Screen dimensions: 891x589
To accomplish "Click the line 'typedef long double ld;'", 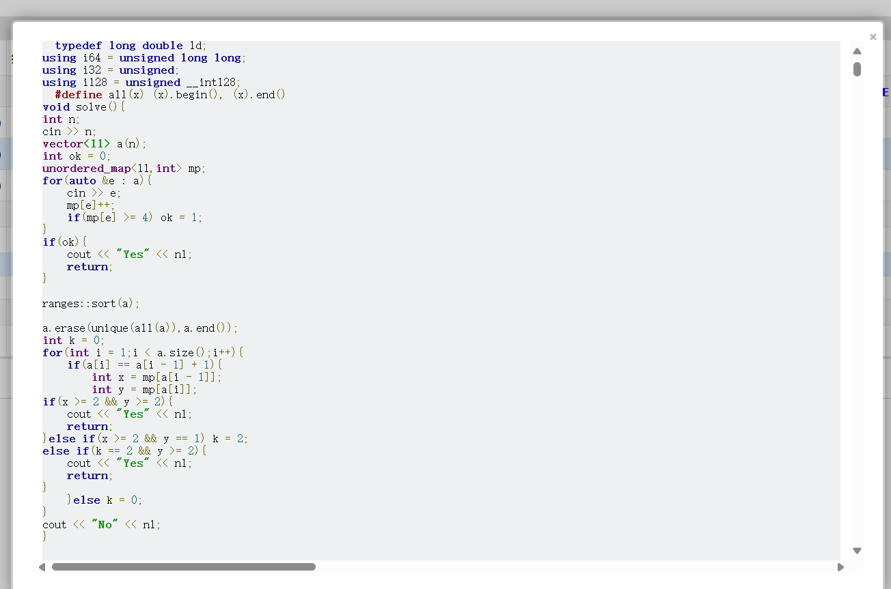I will click(x=131, y=46).
